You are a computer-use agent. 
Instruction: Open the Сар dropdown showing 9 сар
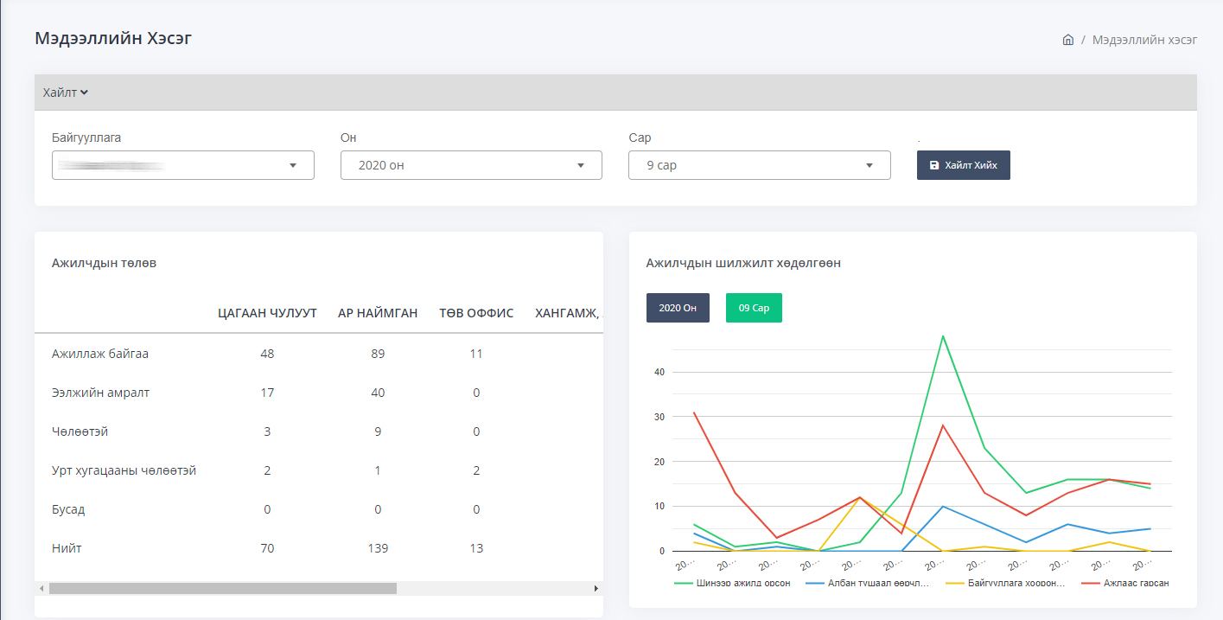[759, 165]
